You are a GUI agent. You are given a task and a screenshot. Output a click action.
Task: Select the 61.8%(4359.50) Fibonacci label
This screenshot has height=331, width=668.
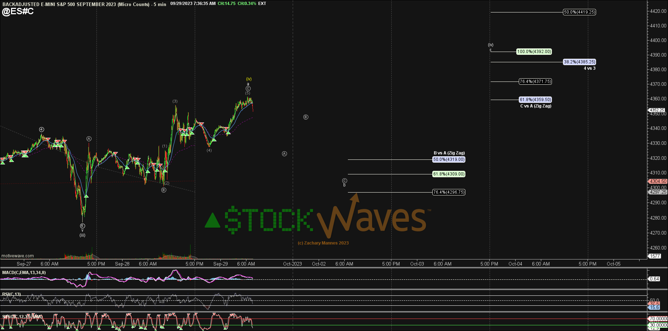(x=535, y=100)
